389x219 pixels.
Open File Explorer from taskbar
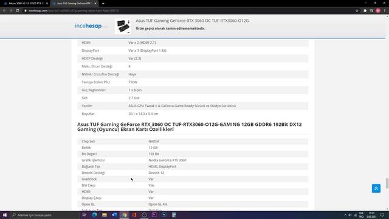(x=105, y=215)
